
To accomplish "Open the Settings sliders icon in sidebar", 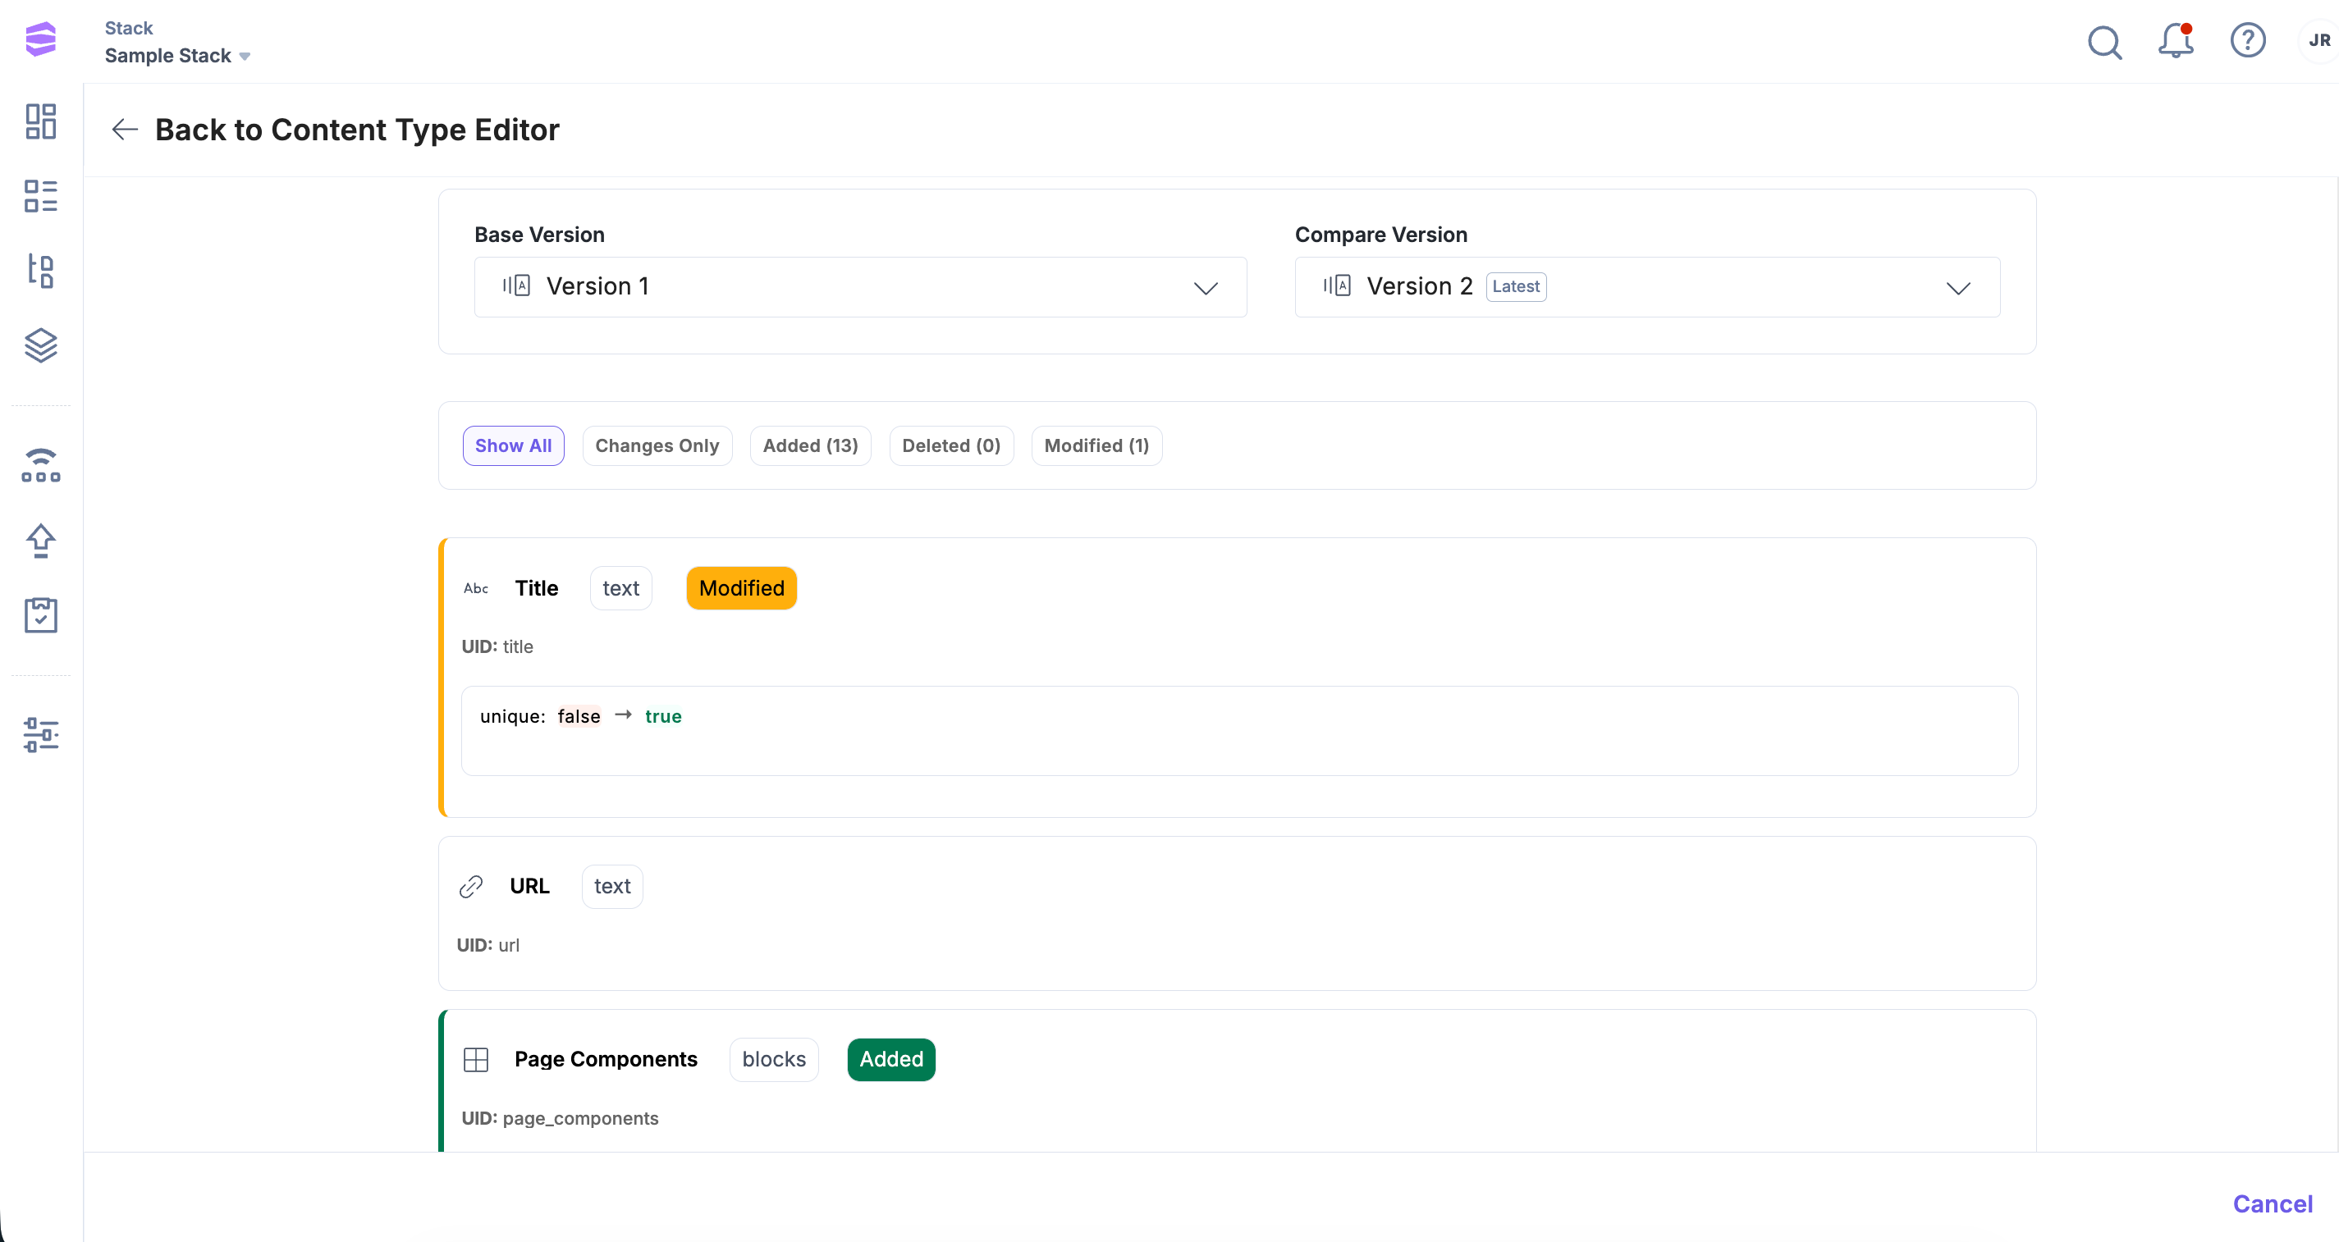I will click(41, 733).
